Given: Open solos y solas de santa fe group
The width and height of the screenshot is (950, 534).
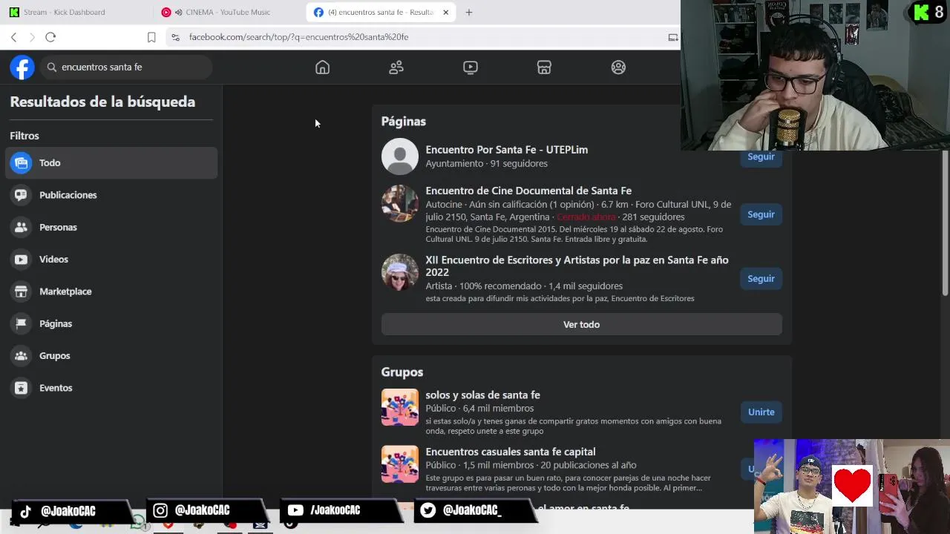Looking at the screenshot, I should (482, 395).
